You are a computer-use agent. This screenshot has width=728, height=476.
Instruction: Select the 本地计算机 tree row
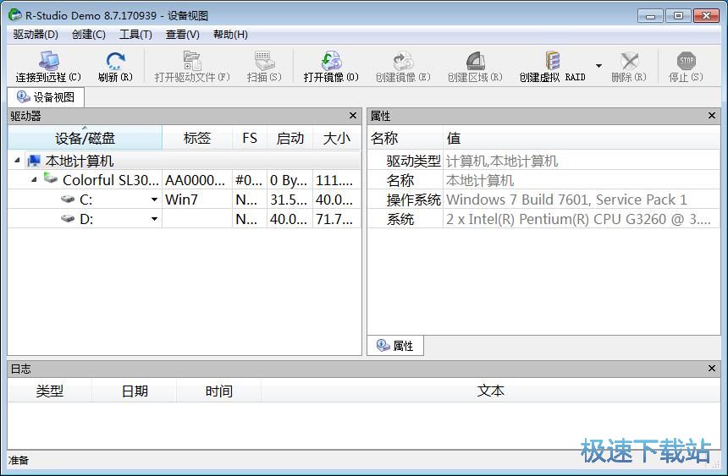click(185, 161)
